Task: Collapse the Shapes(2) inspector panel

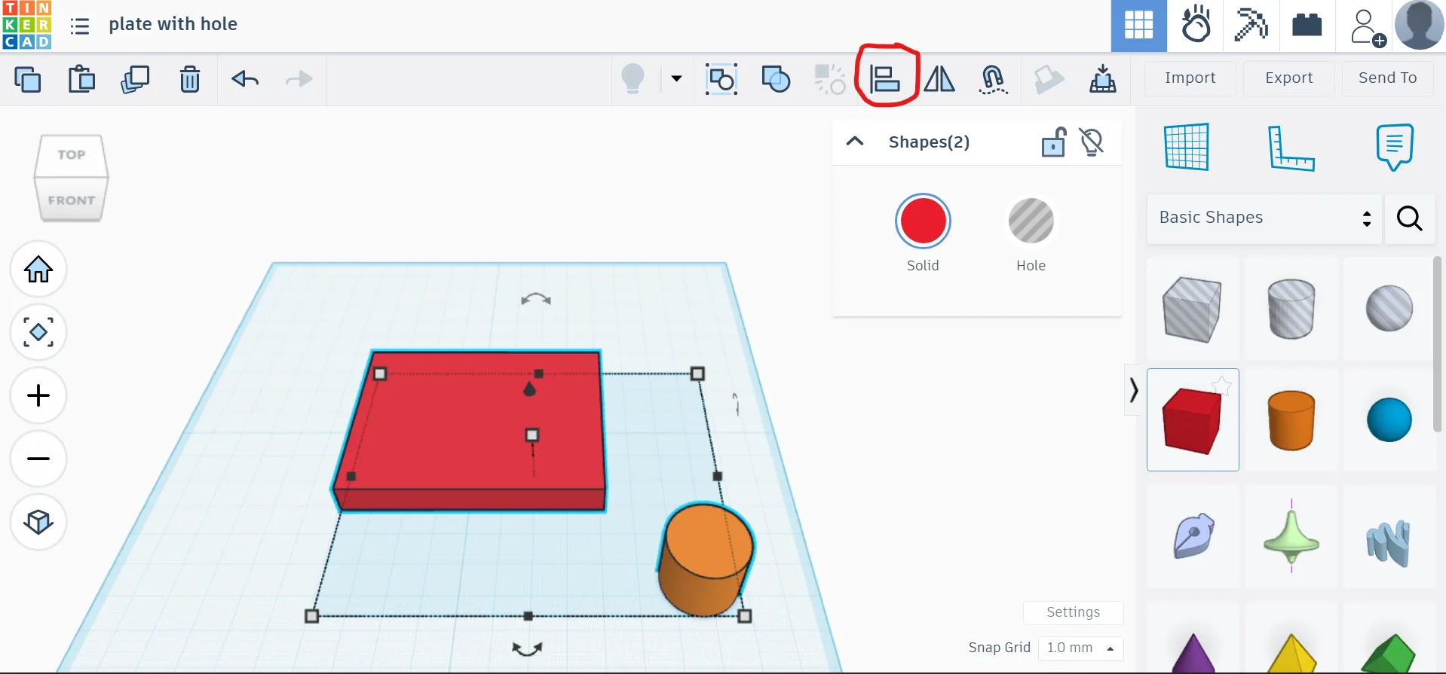Action: coord(855,142)
